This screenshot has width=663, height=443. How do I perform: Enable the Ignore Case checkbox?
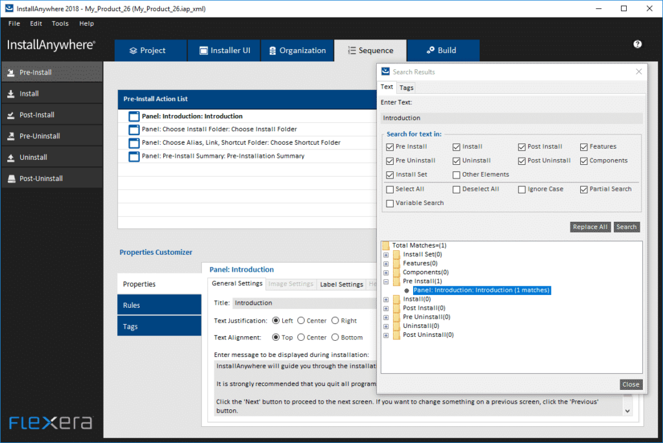[522, 189]
